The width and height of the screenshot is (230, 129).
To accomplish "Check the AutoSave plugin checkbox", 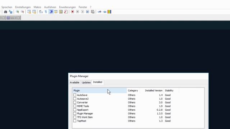I will tap(75, 95).
